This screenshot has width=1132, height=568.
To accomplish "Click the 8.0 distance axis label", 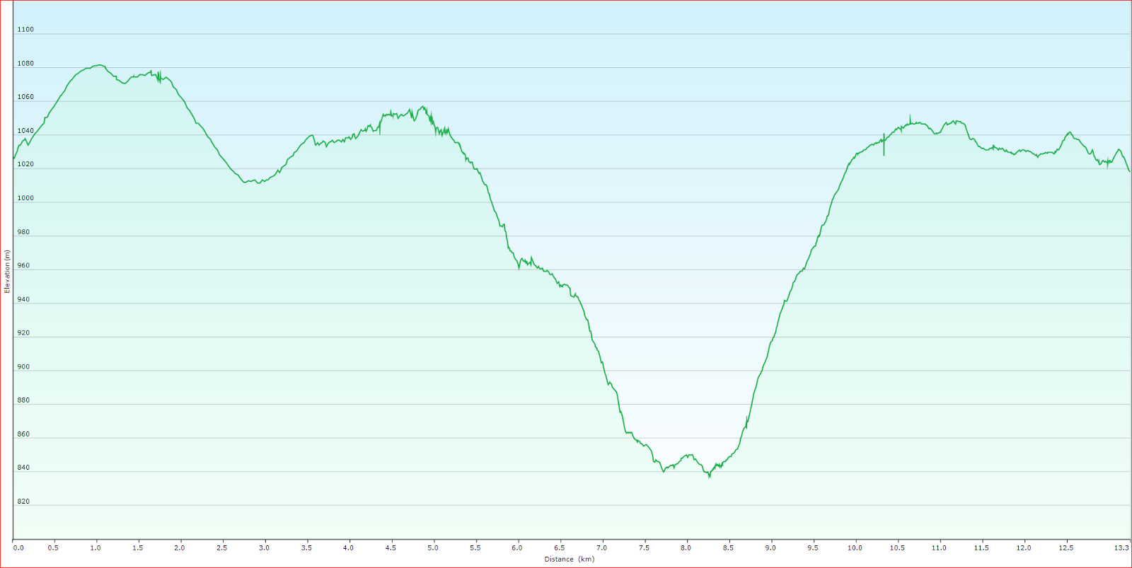I will (686, 548).
